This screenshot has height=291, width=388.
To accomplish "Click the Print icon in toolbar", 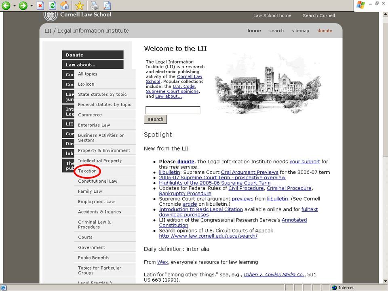I will (94, 5).
